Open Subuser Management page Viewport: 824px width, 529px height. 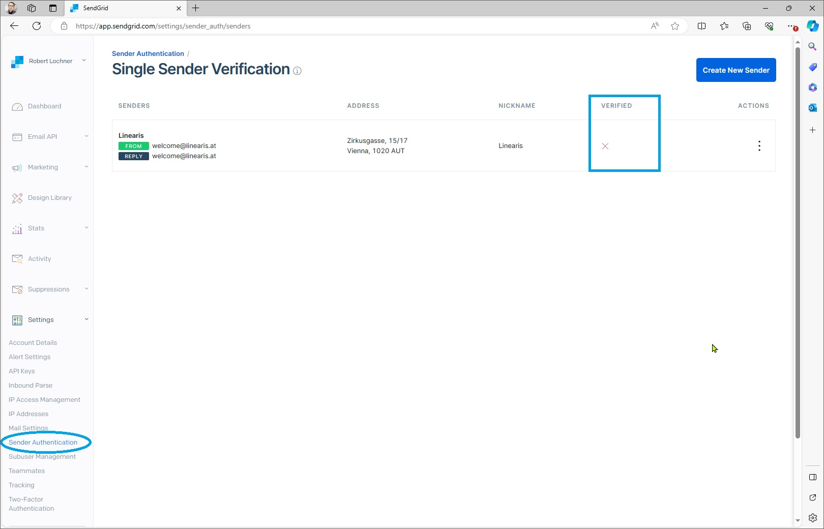pyautogui.click(x=42, y=457)
